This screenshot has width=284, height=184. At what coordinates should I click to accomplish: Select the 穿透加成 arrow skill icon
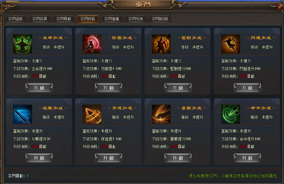(92, 114)
